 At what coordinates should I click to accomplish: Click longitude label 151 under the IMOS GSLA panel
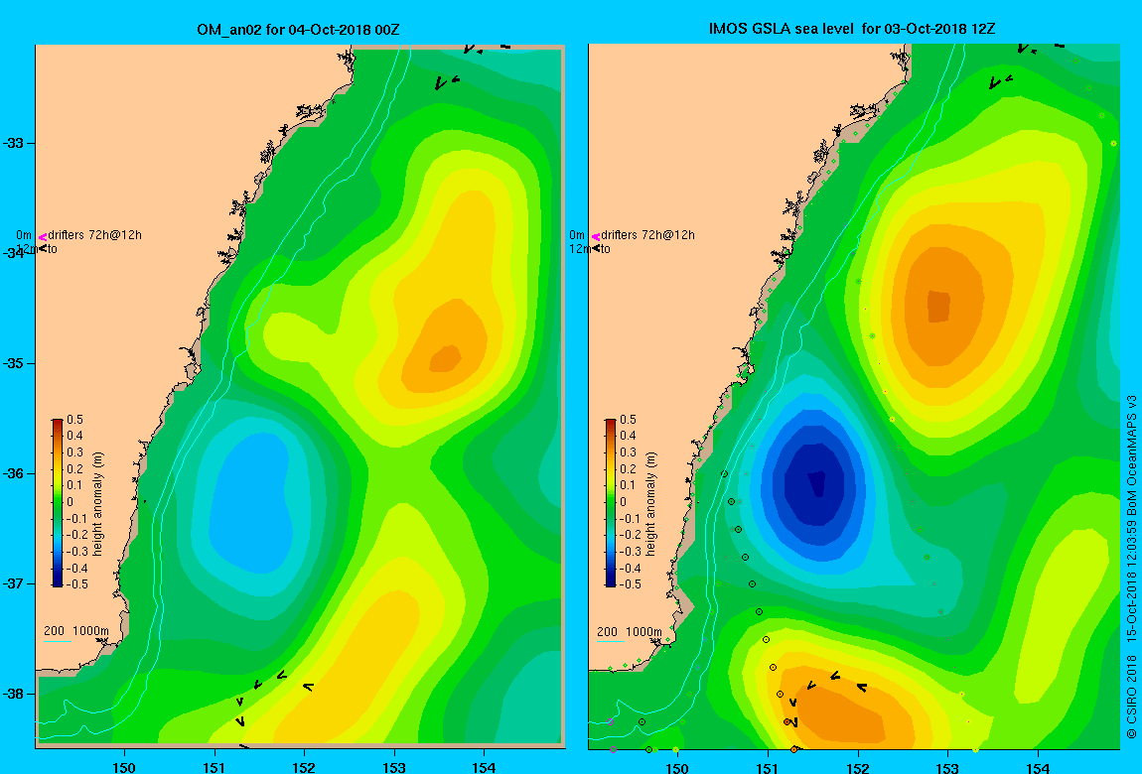pyautogui.click(x=767, y=767)
